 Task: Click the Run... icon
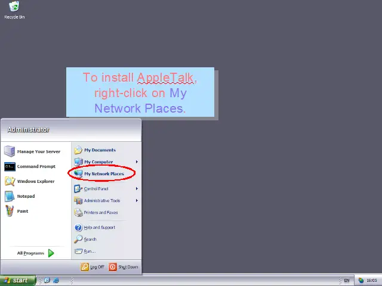point(78,251)
